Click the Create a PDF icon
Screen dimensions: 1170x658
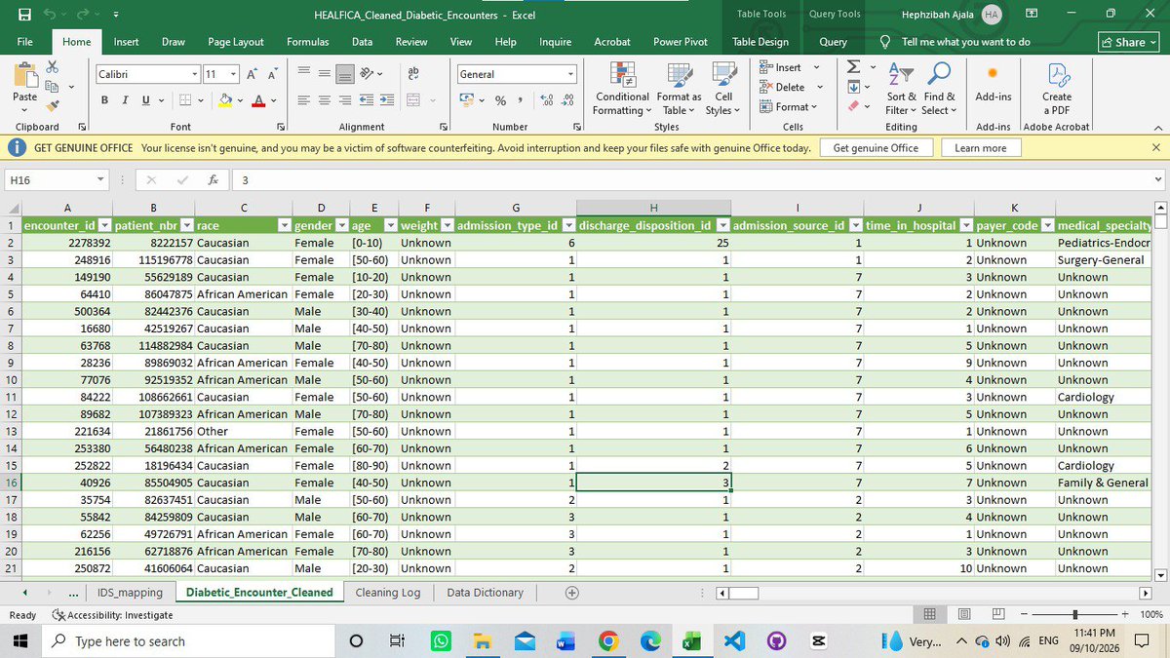tap(1057, 87)
